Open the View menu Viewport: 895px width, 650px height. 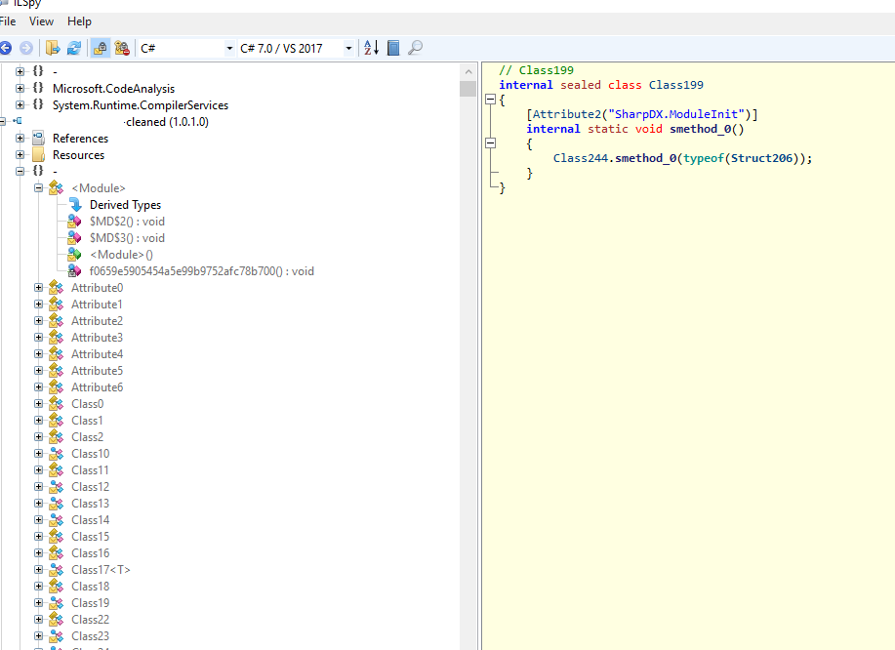41,20
